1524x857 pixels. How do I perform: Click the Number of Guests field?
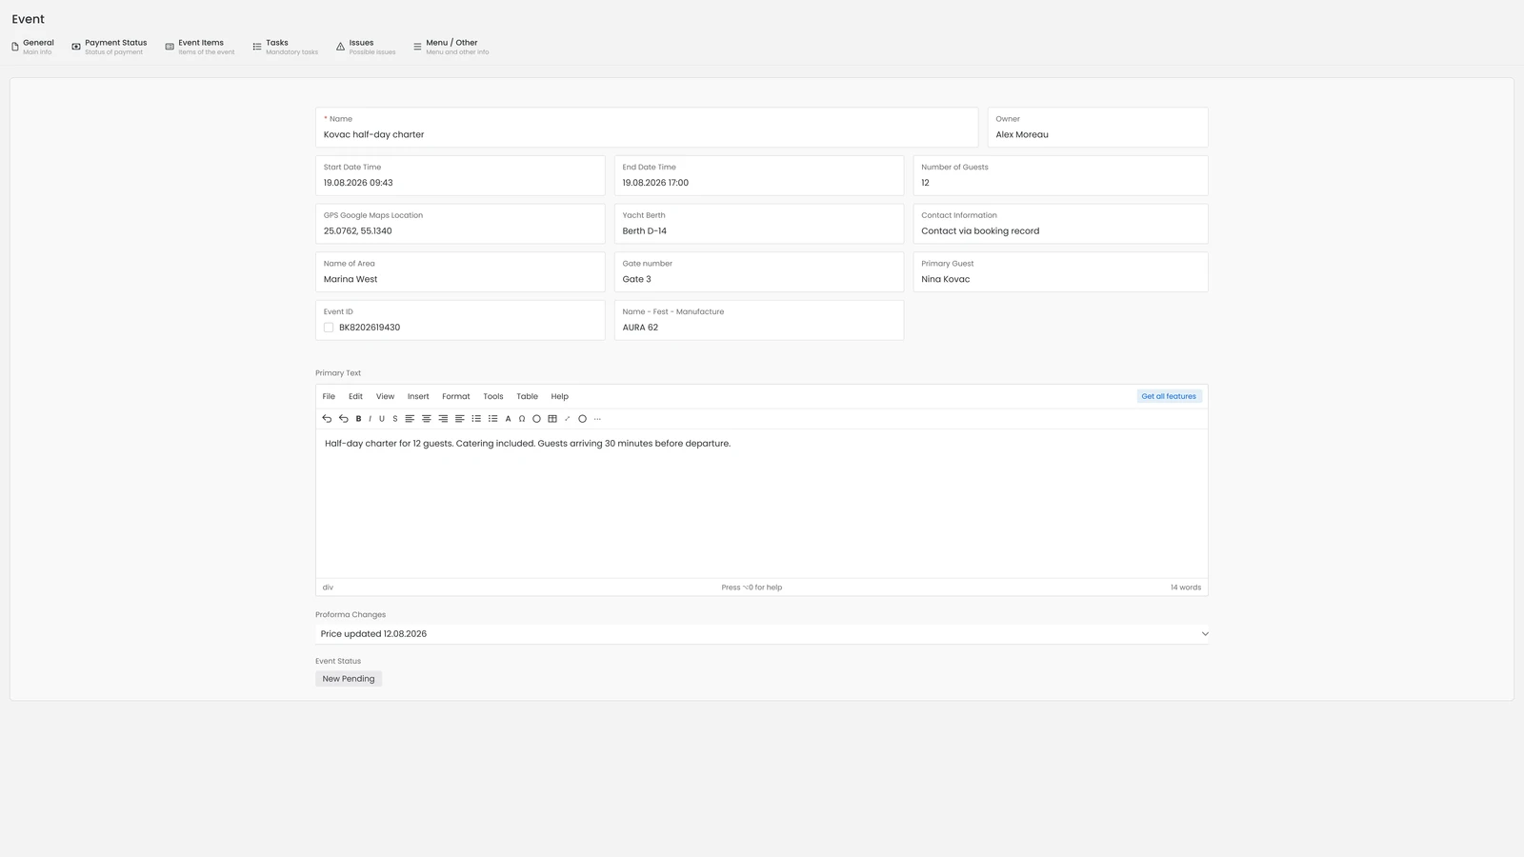pyautogui.click(x=1060, y=176)
